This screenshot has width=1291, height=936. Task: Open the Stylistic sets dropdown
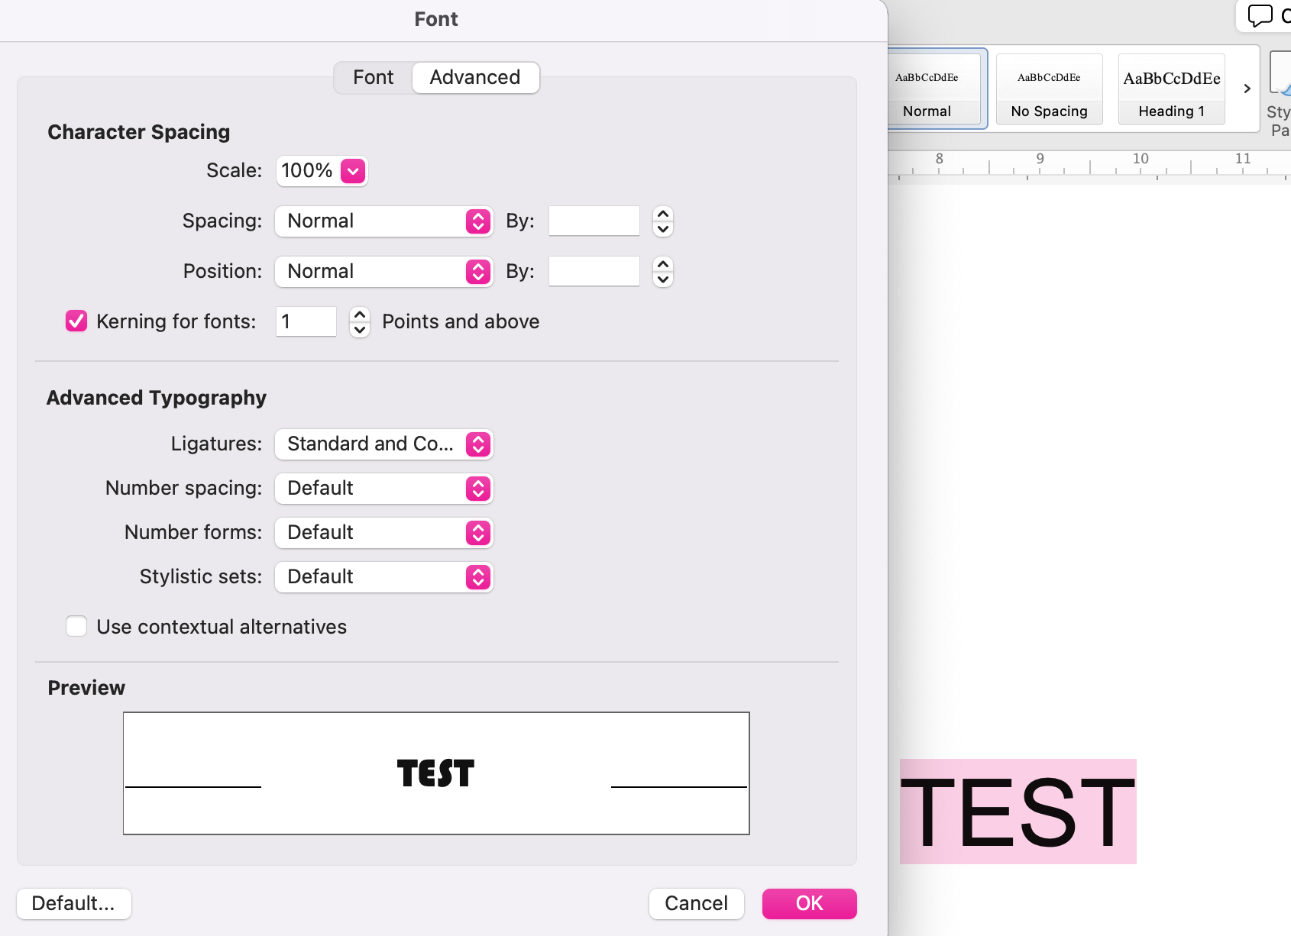point(477,577)
